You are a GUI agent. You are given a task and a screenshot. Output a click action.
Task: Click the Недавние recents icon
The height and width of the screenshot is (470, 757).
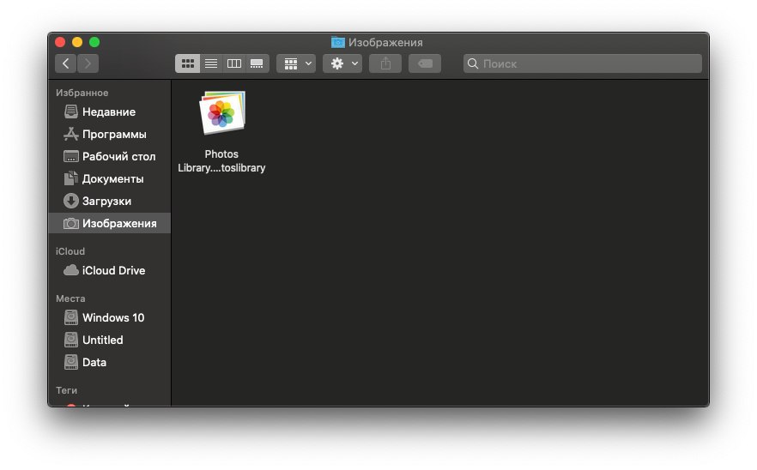[x=71, y=111]
